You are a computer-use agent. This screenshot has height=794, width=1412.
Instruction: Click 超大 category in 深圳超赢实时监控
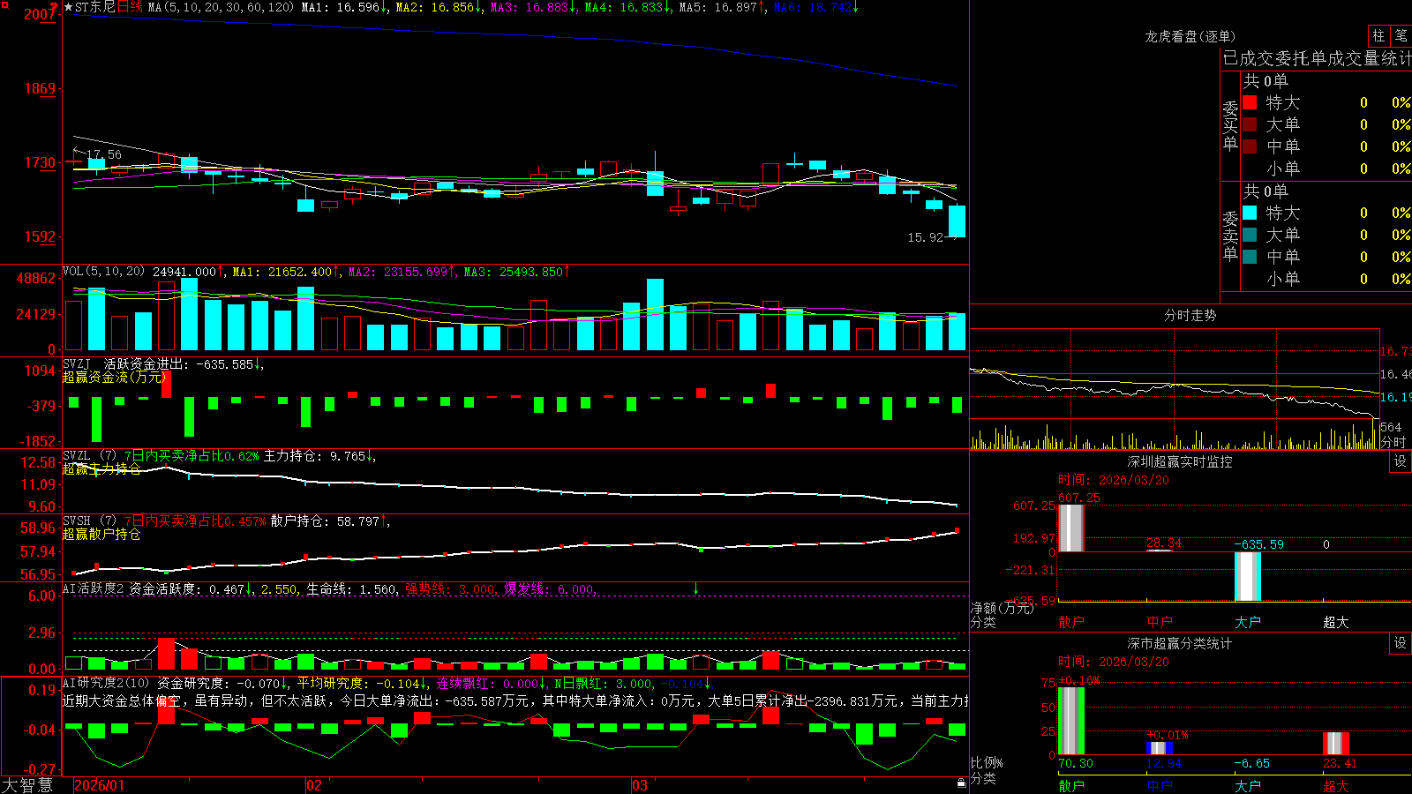click(1336, 622)
